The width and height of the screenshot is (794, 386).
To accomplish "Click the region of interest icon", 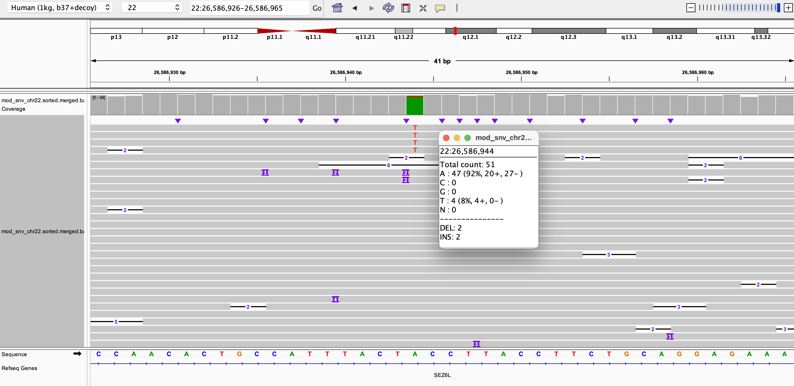I will coord(406,8).
